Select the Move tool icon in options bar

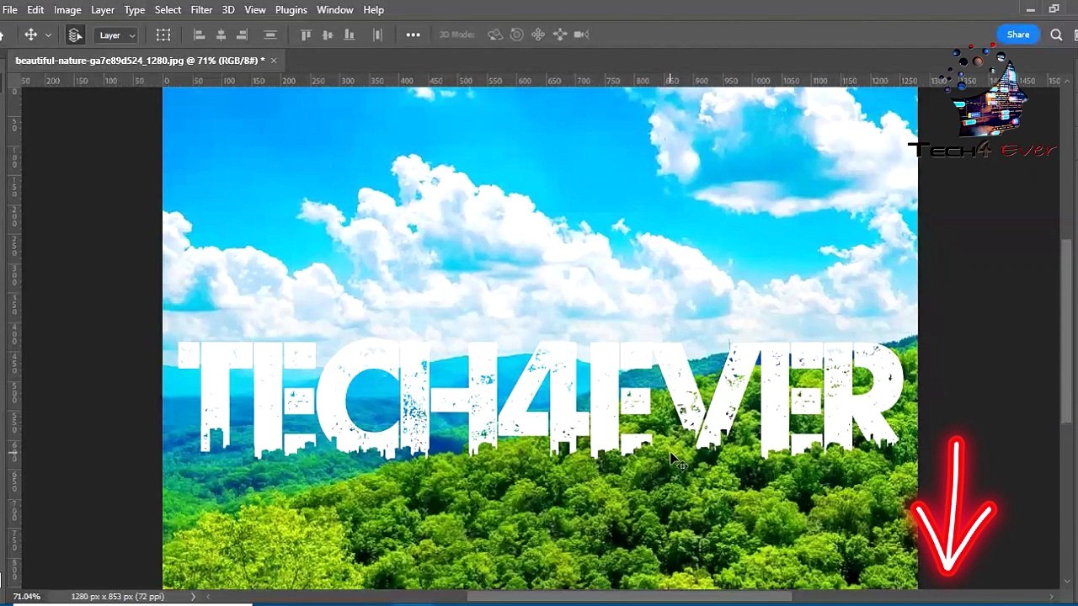(30, 35)
